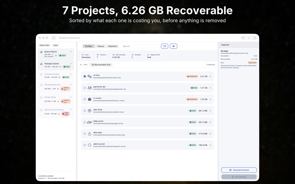This screenshot has height=184, width=295.
Task: Toggle the sidebar icon in title bar
Action: [x=54, y=38]
